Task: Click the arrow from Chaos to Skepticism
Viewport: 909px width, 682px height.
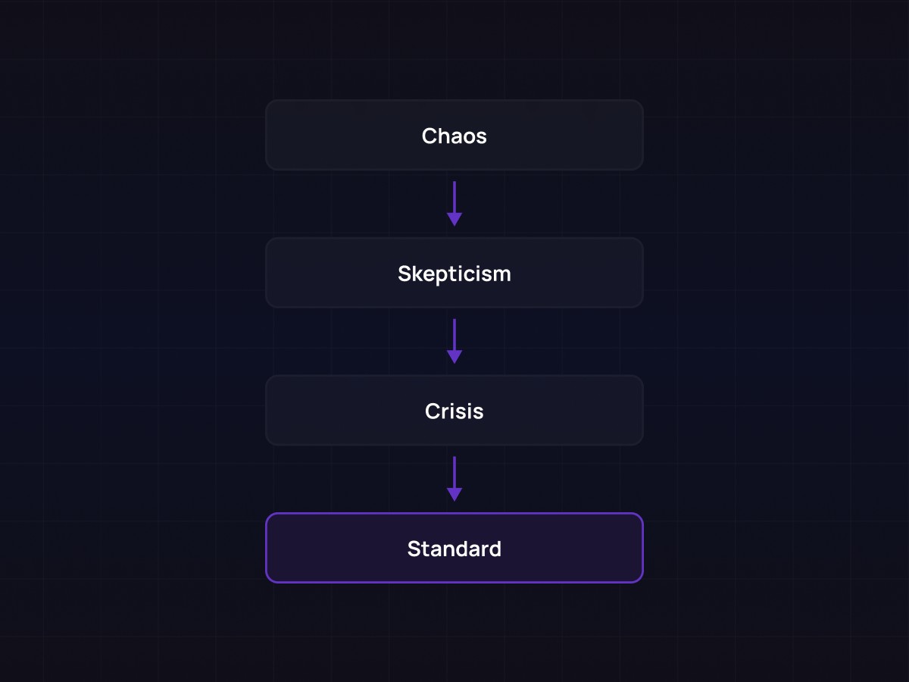Action: coord(454,203)
